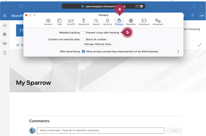The width and height of the screenshot is (206, 136).
Task: Click the Safari back navigation chevron
Action: tap(30, 6)
